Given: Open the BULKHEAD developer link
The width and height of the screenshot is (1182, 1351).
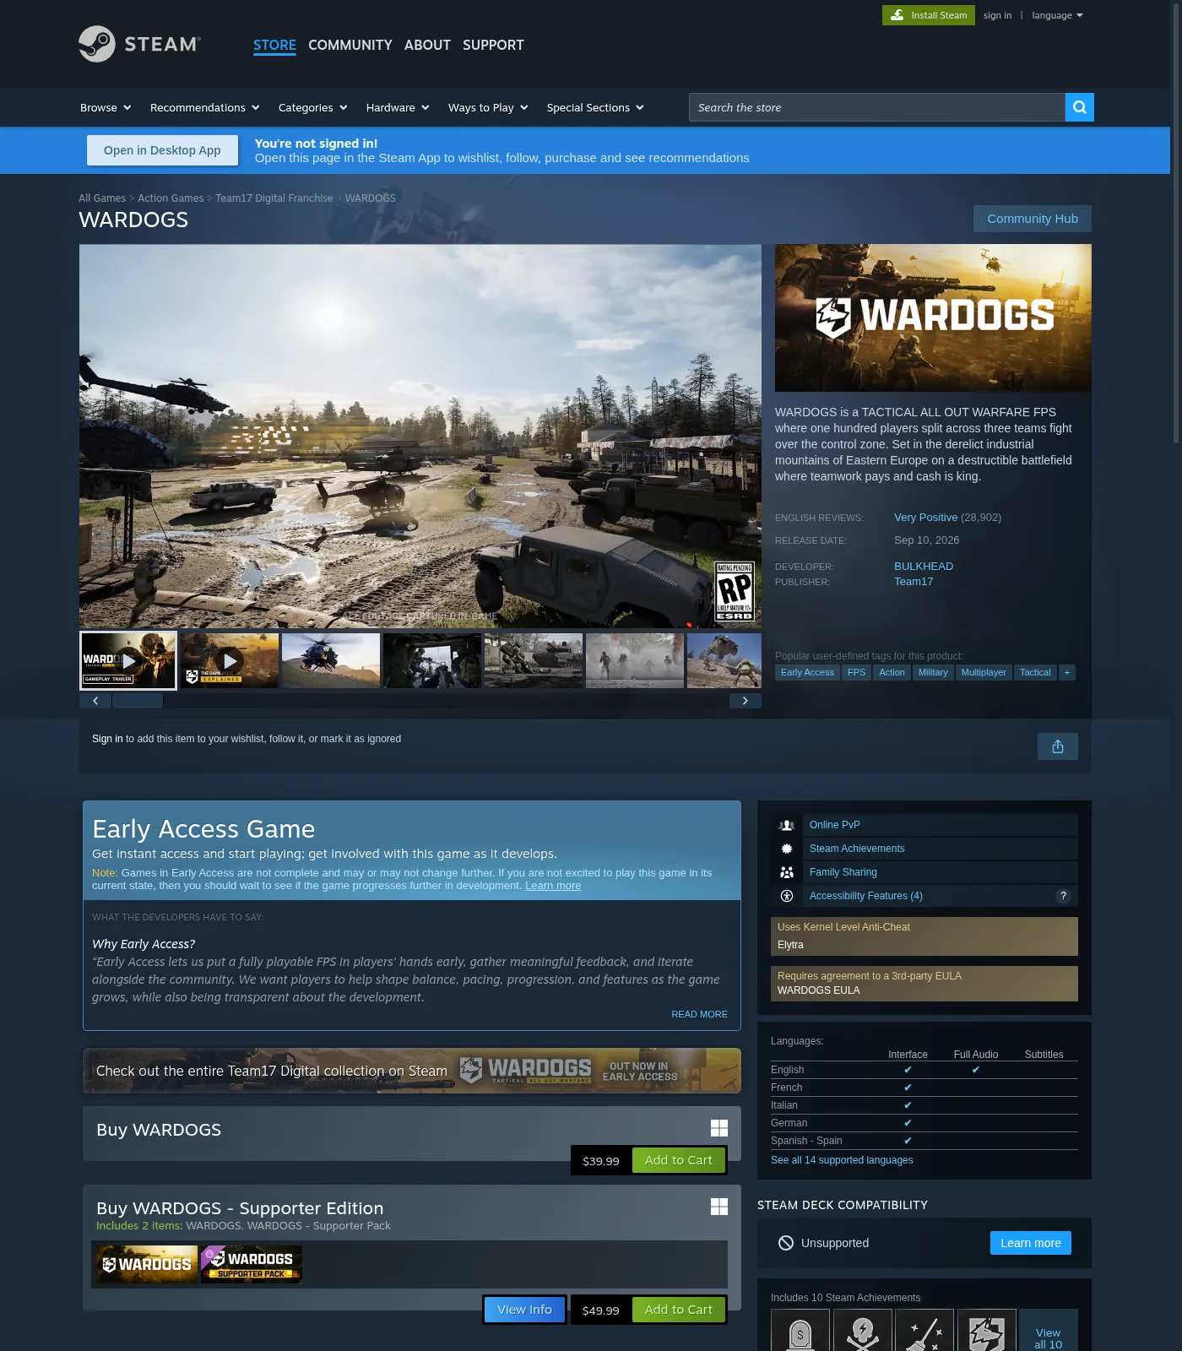Looking at the screenshot, I should pos(924,567).
